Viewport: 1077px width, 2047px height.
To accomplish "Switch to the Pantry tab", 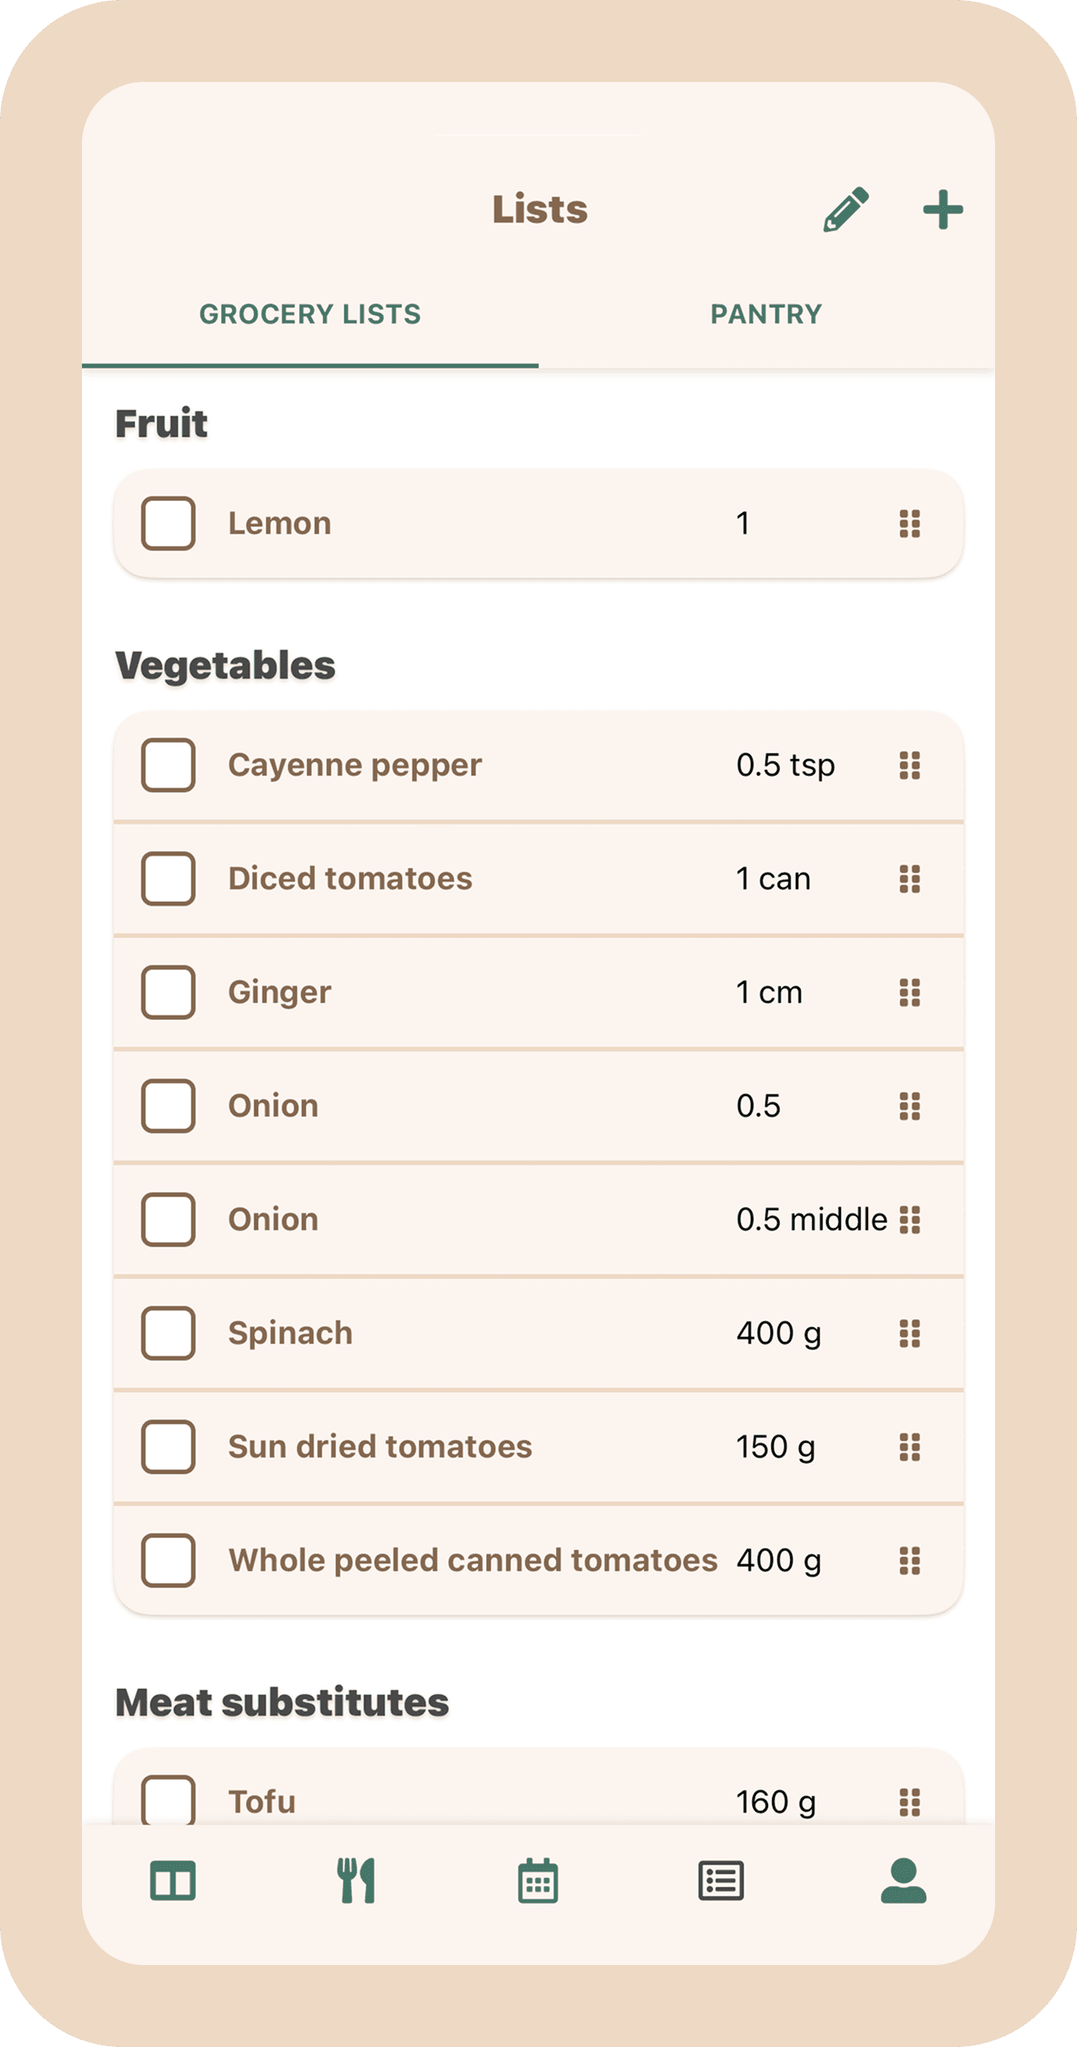I will [x=766, y=314].
